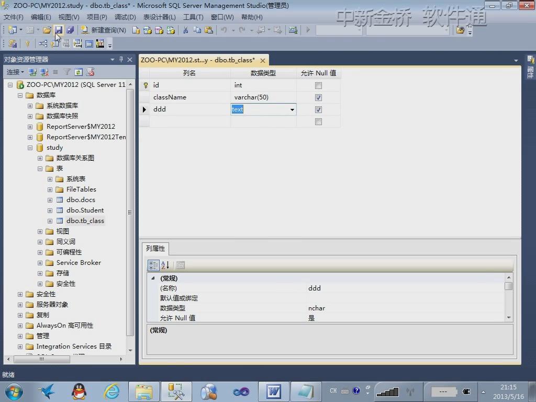
Task: Expand the dbo.docs table node
Action: point(50,200)
